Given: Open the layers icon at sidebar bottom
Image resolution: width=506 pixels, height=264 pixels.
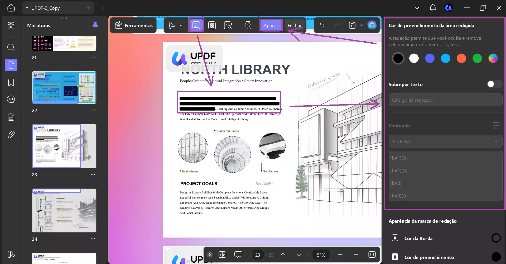Looking at the screenshot, I should click(x=11, y=254).
